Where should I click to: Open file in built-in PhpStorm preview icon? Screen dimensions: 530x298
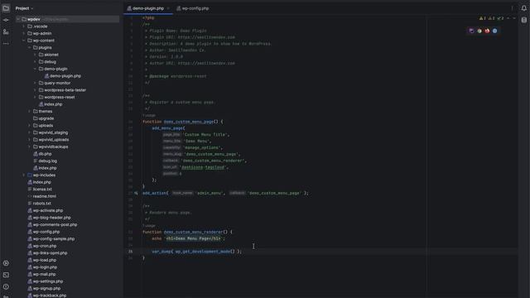coord(471,31)
